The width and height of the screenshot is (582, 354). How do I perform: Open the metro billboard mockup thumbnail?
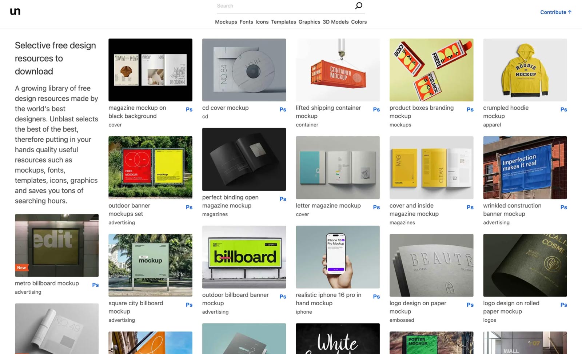[x=57, y=245]
